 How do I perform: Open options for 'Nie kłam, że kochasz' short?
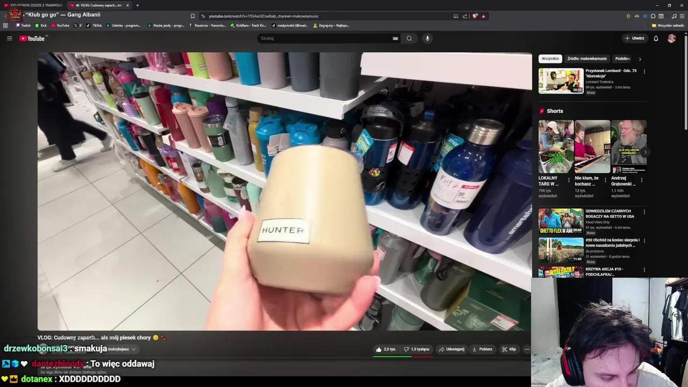605,181
